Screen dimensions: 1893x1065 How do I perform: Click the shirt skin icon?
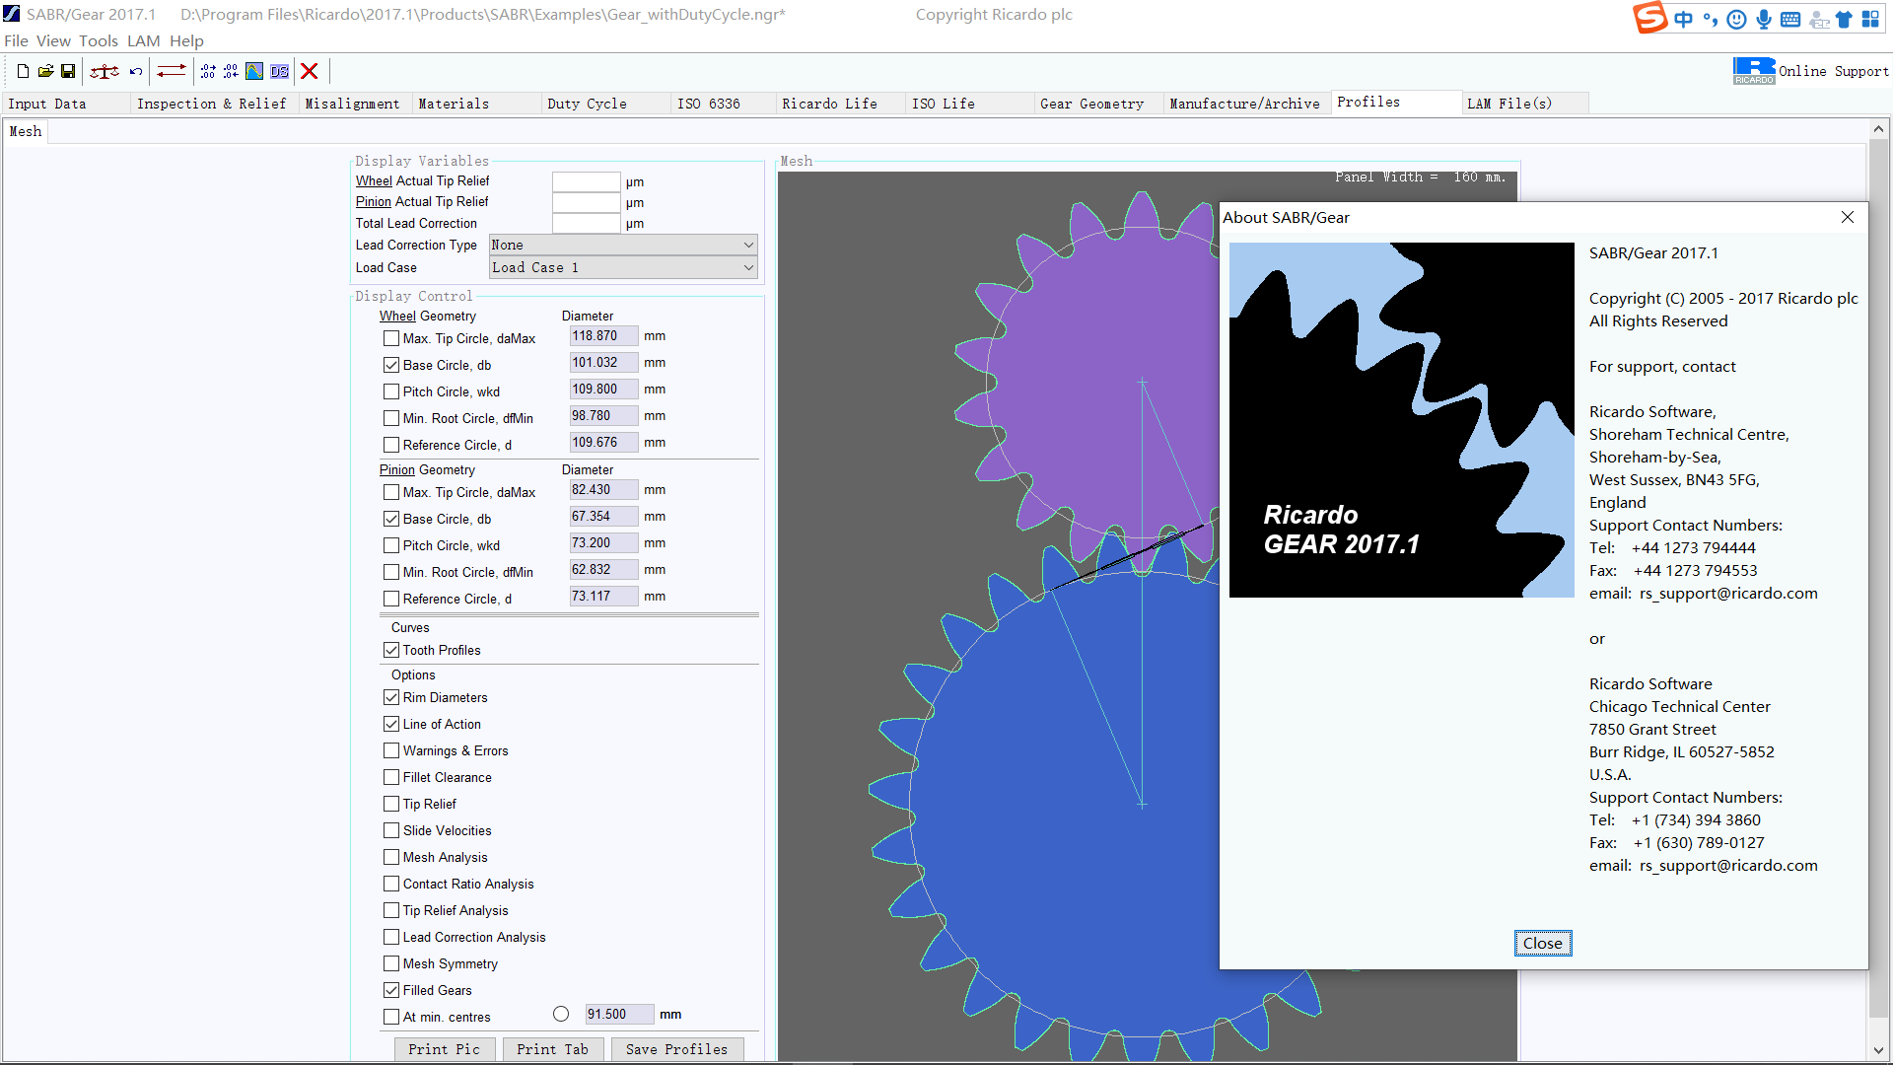tap(1844, 19)
